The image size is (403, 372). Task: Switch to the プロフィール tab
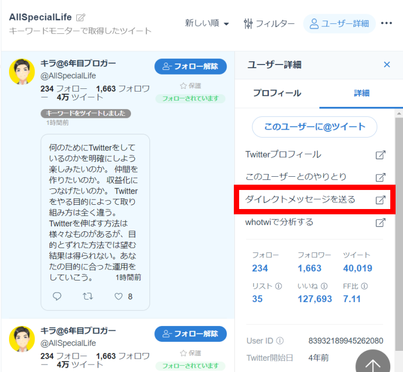(277, 93)
